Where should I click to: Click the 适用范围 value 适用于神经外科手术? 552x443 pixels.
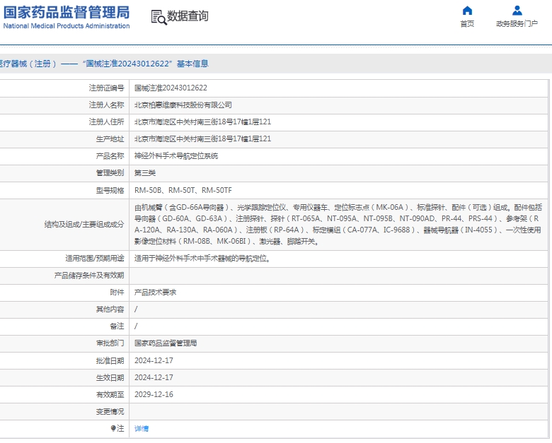pyautogui.click(x=202, y=259)
